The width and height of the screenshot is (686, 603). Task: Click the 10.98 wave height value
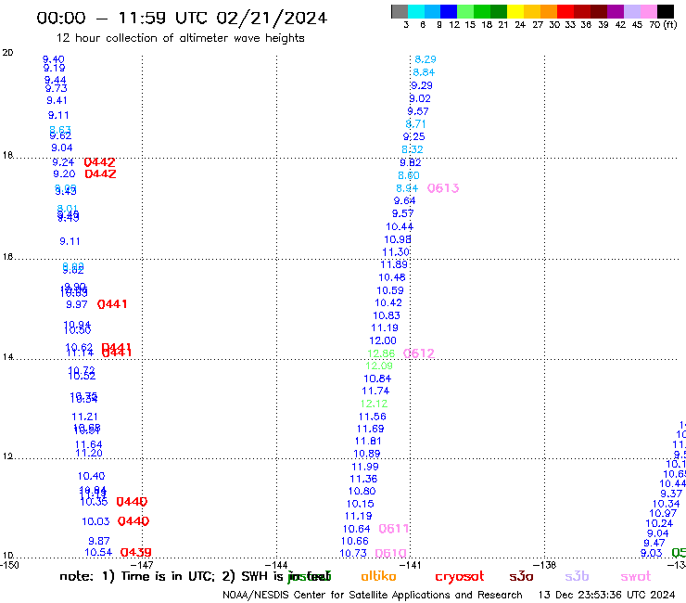pos(398,239)
